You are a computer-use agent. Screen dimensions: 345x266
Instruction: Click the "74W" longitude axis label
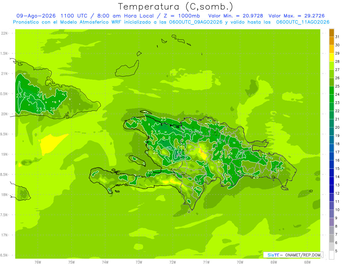105,262
